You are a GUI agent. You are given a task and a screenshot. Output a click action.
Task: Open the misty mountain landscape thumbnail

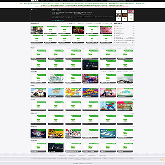125,79
